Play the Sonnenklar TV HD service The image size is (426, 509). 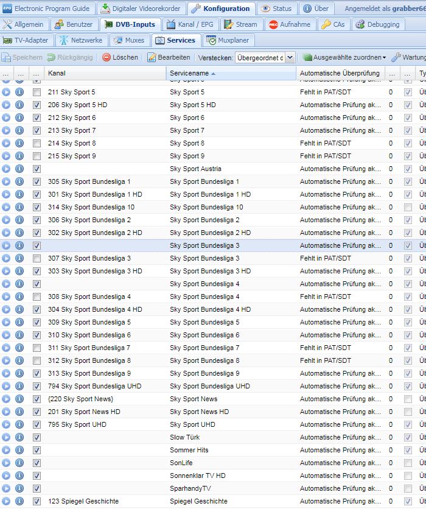coord(6,476)
